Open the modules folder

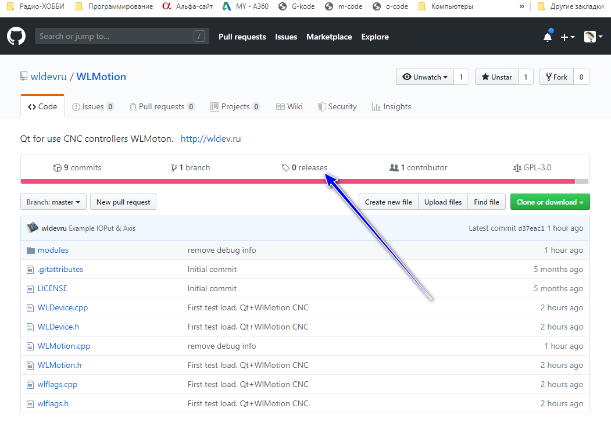click(53, 250)
